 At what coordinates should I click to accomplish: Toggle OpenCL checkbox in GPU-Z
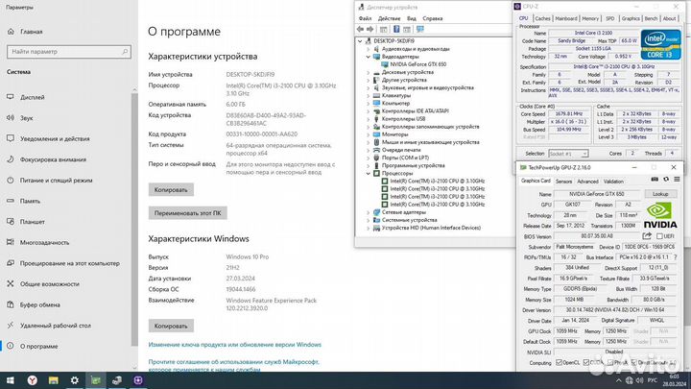559,362
